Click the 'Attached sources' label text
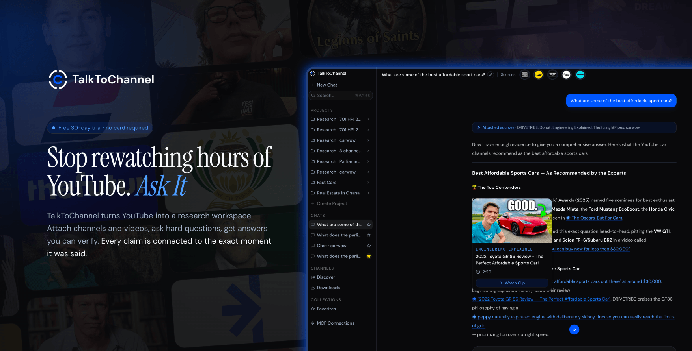This screenshot has width=692, height=351. point(498,128)
